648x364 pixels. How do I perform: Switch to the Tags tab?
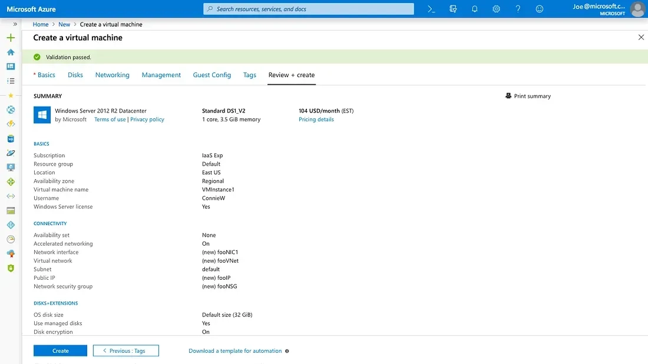point(250,75)
